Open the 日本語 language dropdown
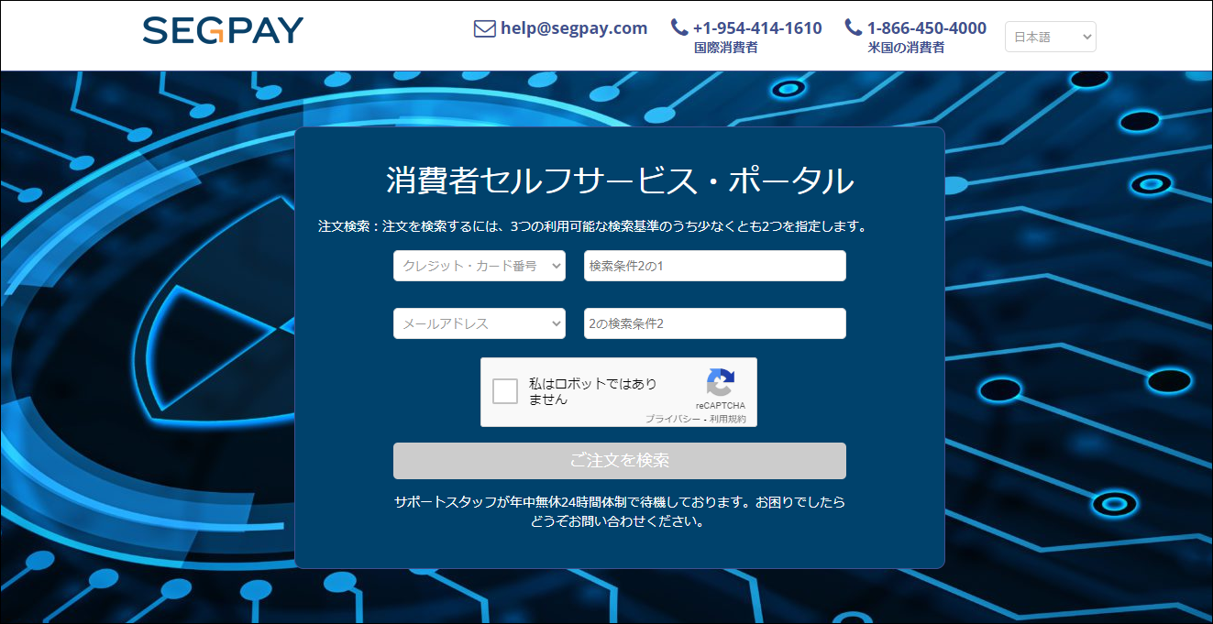This screenshot has height=624, width=1213. click(1050, 37)
